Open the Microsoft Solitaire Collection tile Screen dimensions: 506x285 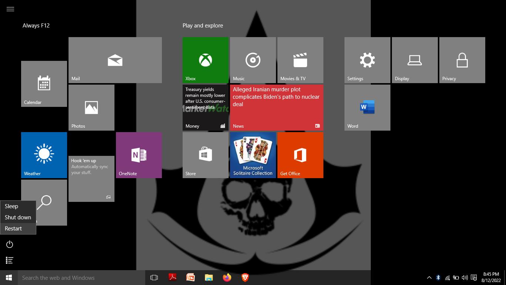click(253, 155)
